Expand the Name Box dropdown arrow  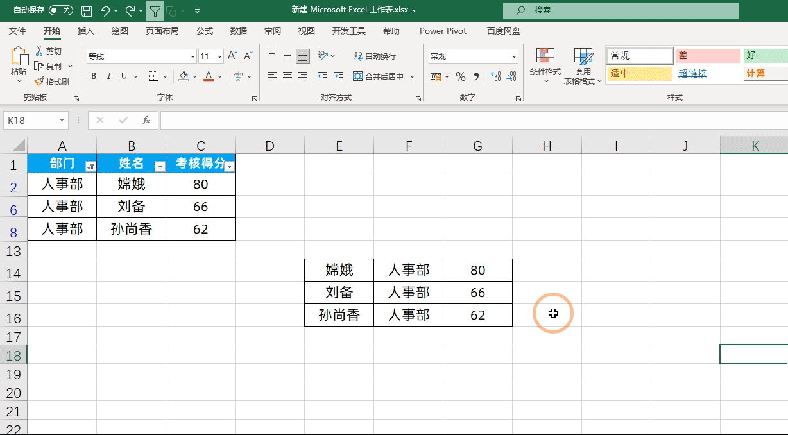tap(62, 120)
